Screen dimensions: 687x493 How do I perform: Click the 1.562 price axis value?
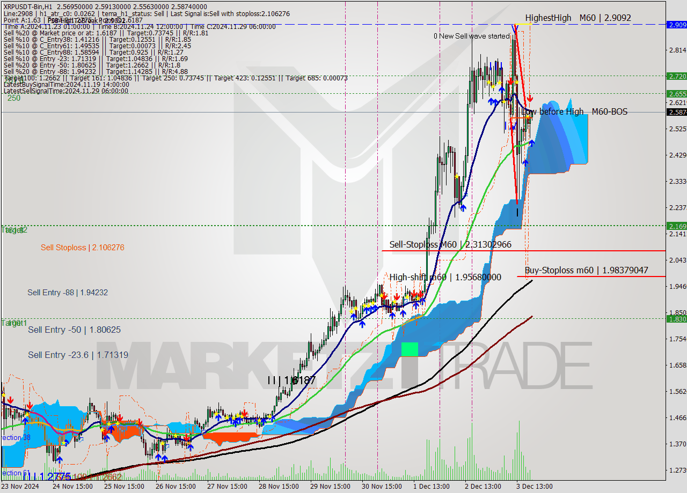coord(677,392)
